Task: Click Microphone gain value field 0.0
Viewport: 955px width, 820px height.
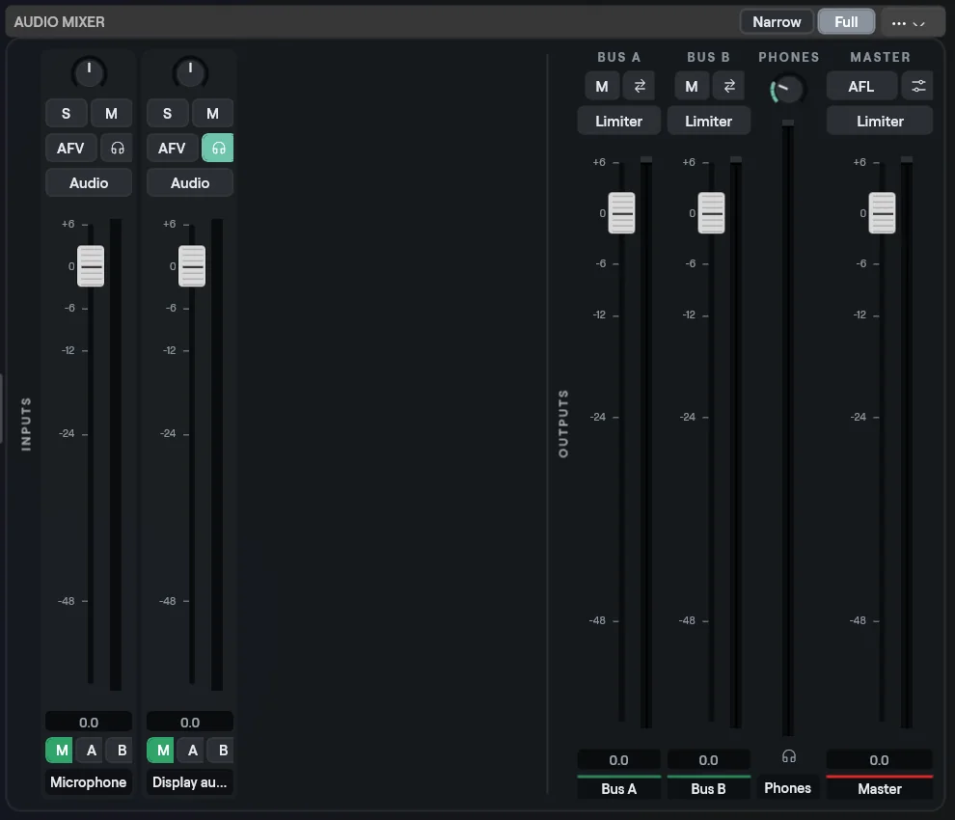Action: point(89,722)
